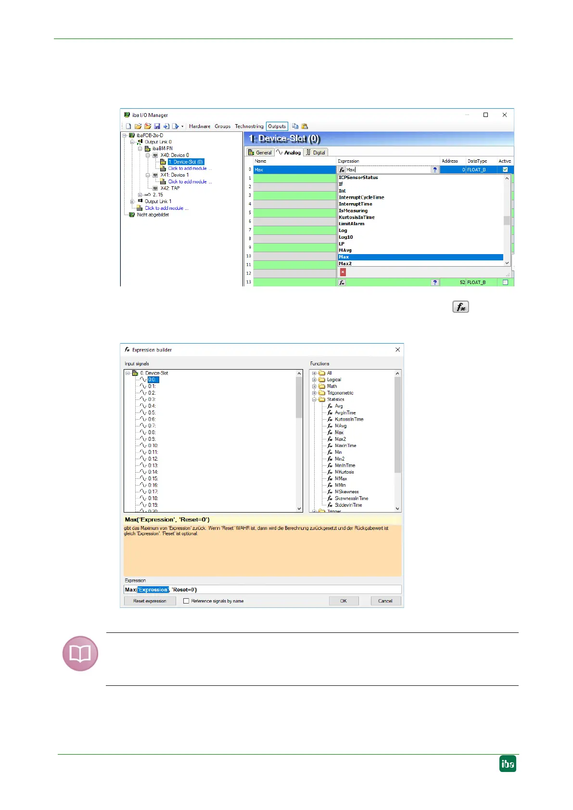
Task: Click the Open folder icon in I/O Manager toolbar
Action: click(x=138, y=126)
